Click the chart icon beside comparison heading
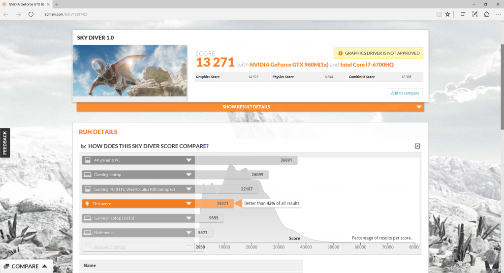504x273 pixels. click(x=84, y=146)
